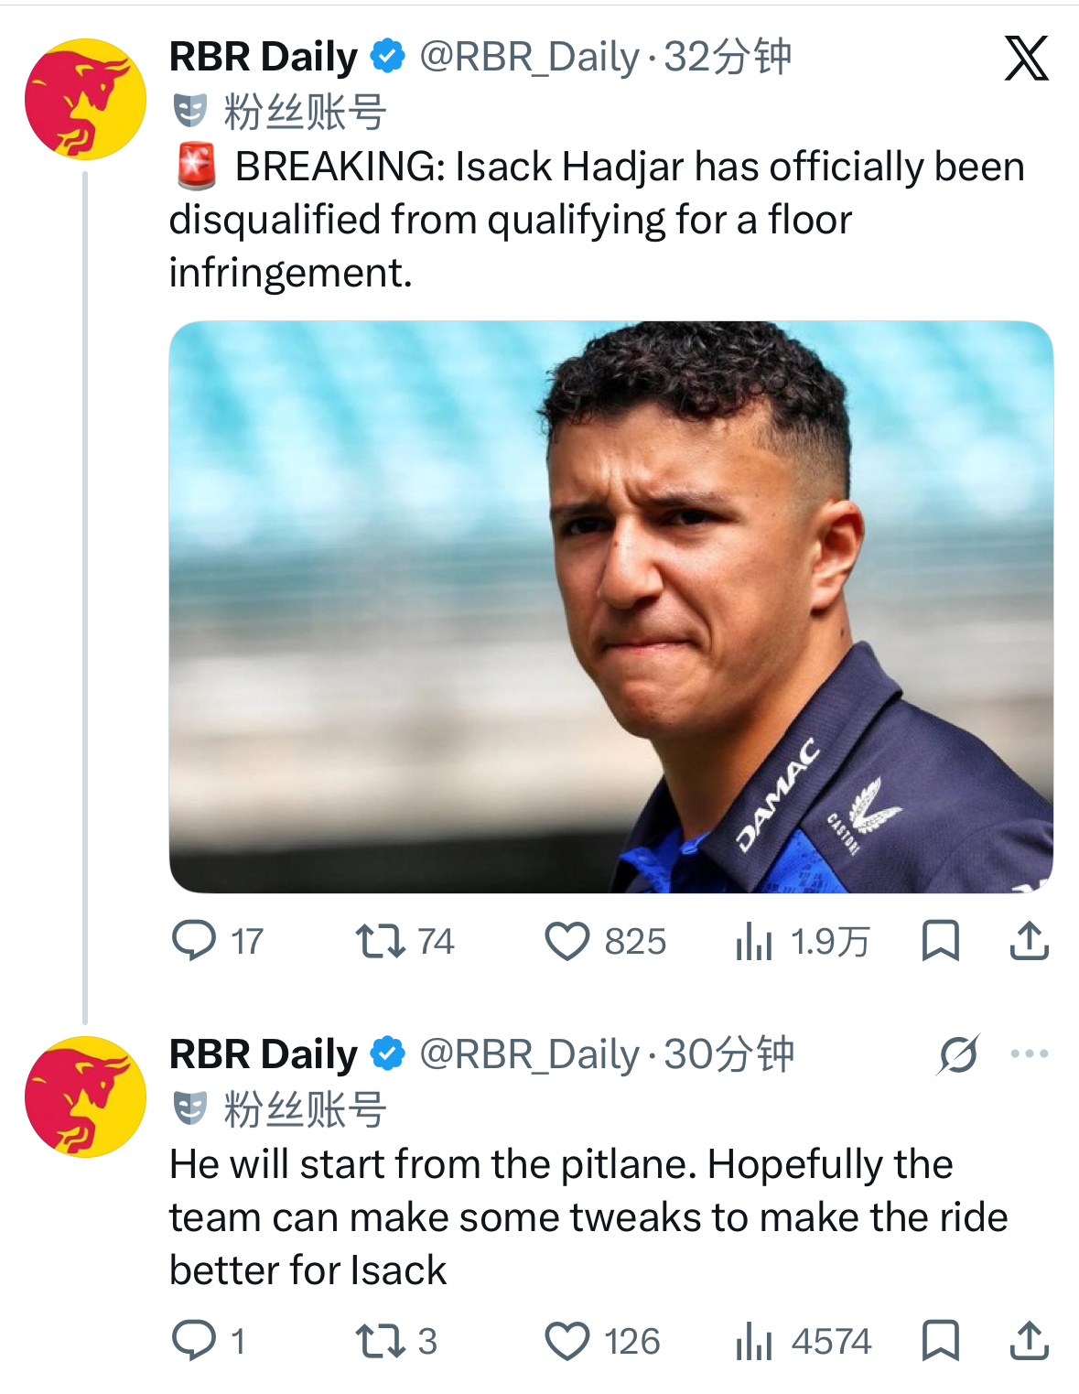Bookmark the second RBR Daily tweet
The width and height of the screenshot is (1079, 1394).
coord(940,1340)
